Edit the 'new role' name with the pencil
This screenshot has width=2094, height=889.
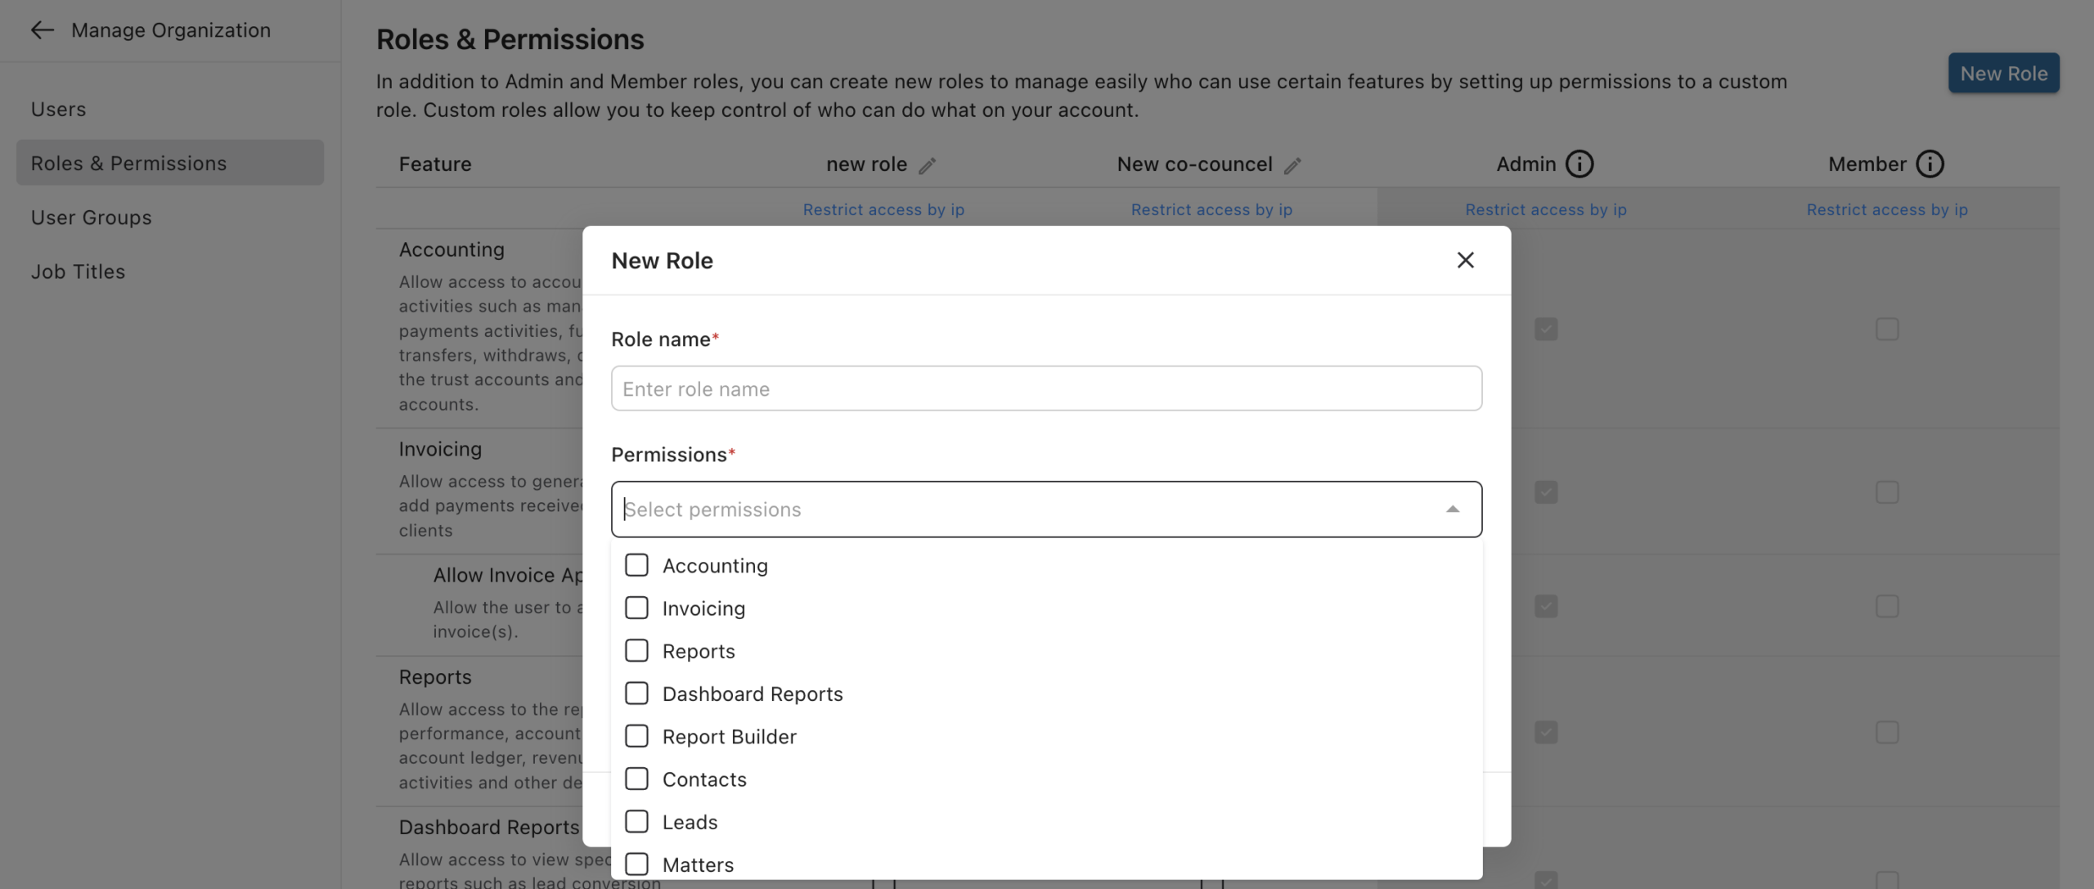[927, 166]
